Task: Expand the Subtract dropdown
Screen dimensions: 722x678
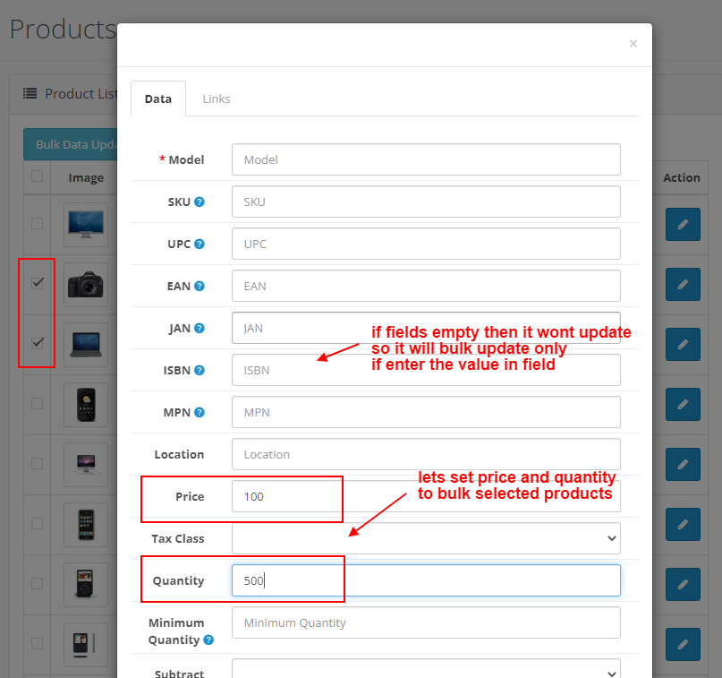Action: (426, 673)
